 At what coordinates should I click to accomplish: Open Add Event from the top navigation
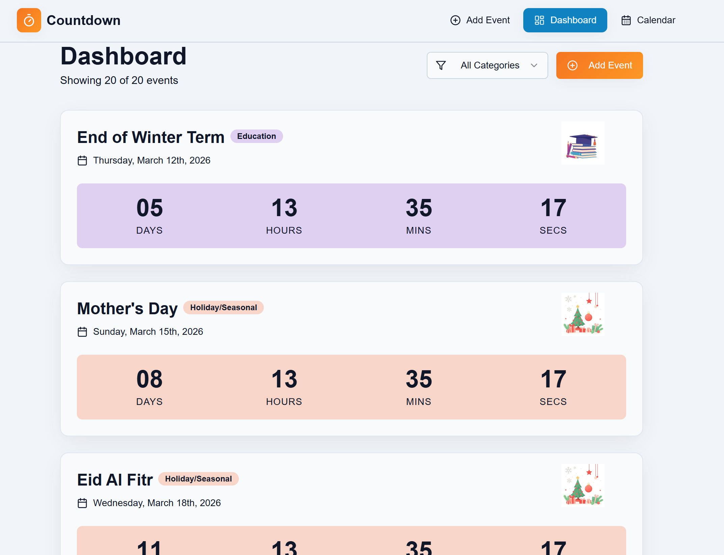click(480, 20)
